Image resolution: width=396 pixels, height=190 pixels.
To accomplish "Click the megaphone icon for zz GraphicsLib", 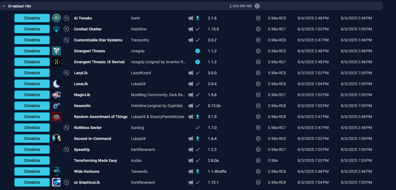I will pos(191,182).
